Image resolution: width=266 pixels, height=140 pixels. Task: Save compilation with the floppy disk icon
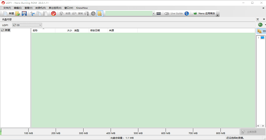(x=24, y=14)
